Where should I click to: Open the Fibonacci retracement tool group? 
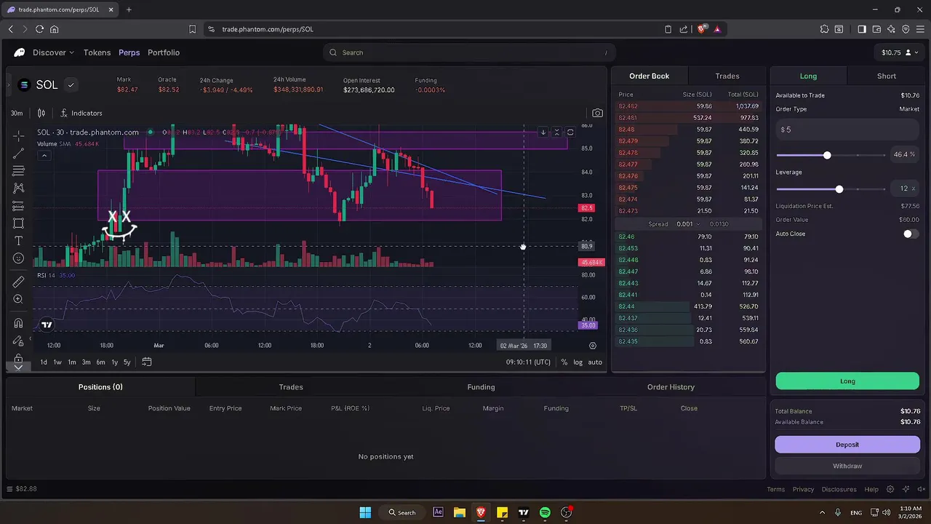click(x=18, y=170)
